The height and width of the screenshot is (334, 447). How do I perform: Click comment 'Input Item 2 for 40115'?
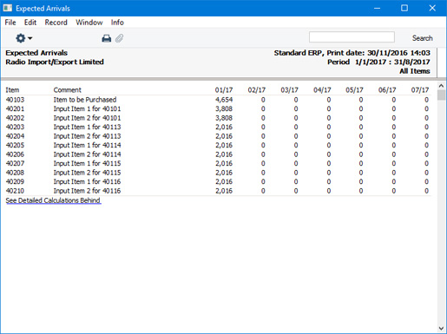coord(87,173)
